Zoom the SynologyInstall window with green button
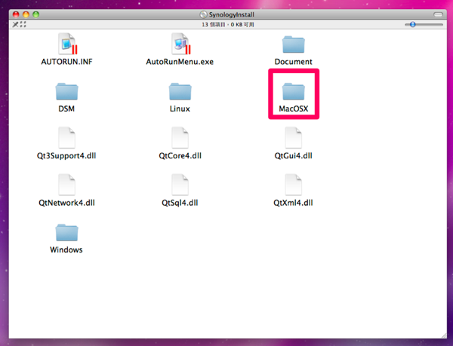Screen dimensions: 453x346 [35, 14]
